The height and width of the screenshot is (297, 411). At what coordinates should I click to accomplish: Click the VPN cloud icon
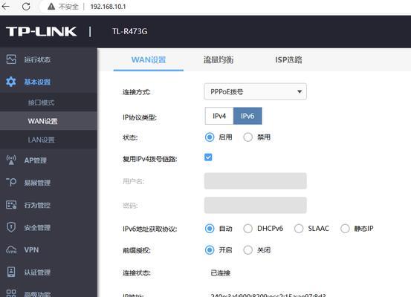[x=11, y=249]
